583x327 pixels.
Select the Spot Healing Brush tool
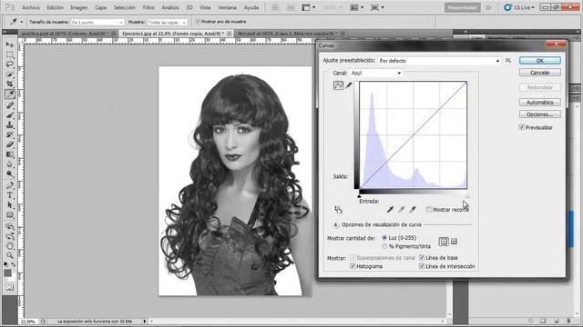(10, 105)
